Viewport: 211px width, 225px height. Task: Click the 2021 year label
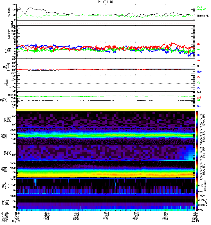click(4, 221)
